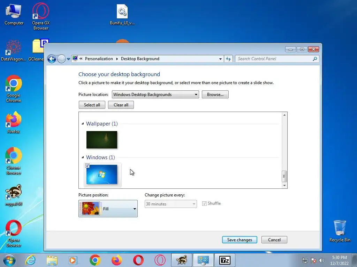Select the Bunifu_UI_v... file on desktop
Viewport: 357px width, 267px height.
coord(122,15)
